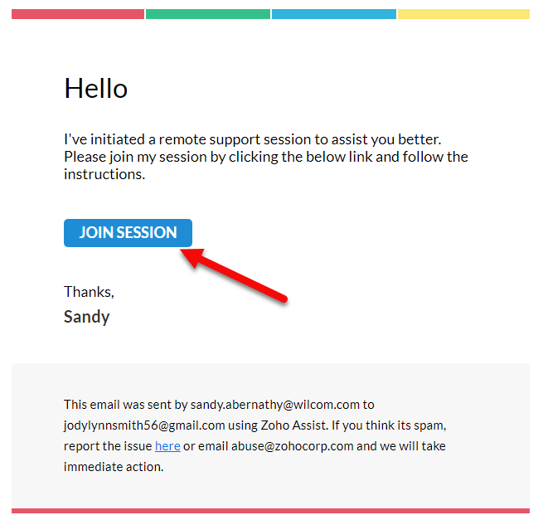Click the JOIN SESSION button

[x=128, y=233]
